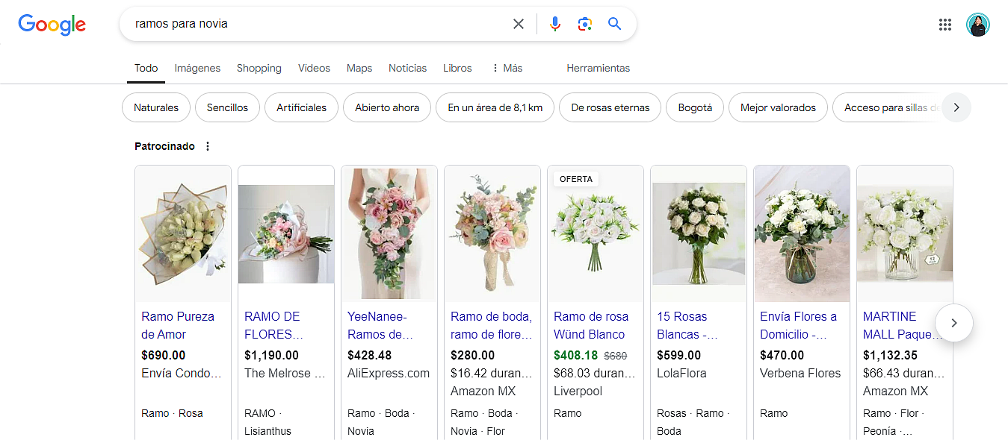This screenshot has height=440, width=1008.
Task: Click the $470.00 price
Action: (782, 355)
